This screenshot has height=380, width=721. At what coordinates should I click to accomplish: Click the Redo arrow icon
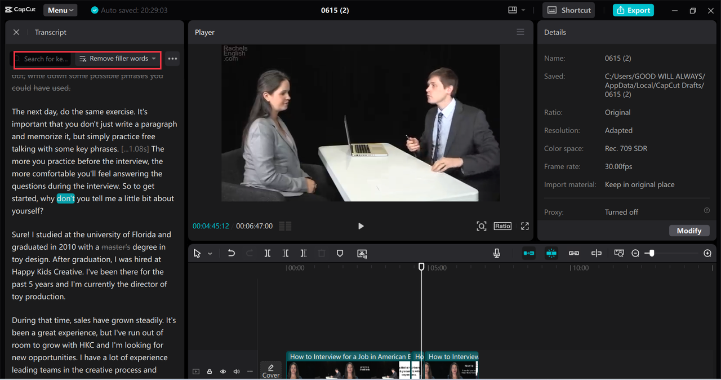coord(250,254)
